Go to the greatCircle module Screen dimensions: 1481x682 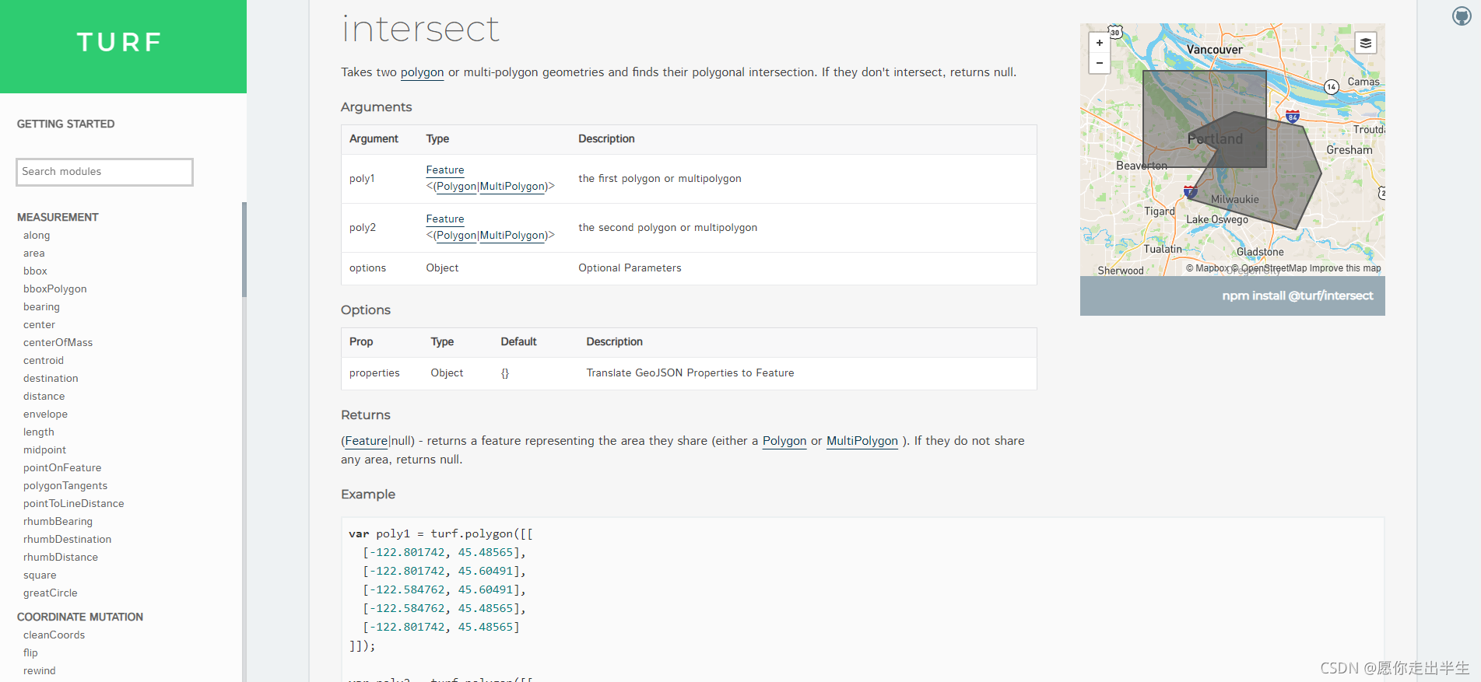tap(51, 593)
